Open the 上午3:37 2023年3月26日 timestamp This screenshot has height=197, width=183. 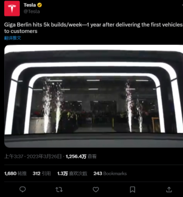(33, 157)
